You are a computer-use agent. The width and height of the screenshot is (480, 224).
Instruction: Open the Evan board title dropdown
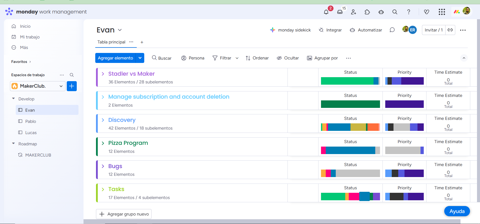tap(120, 30)
